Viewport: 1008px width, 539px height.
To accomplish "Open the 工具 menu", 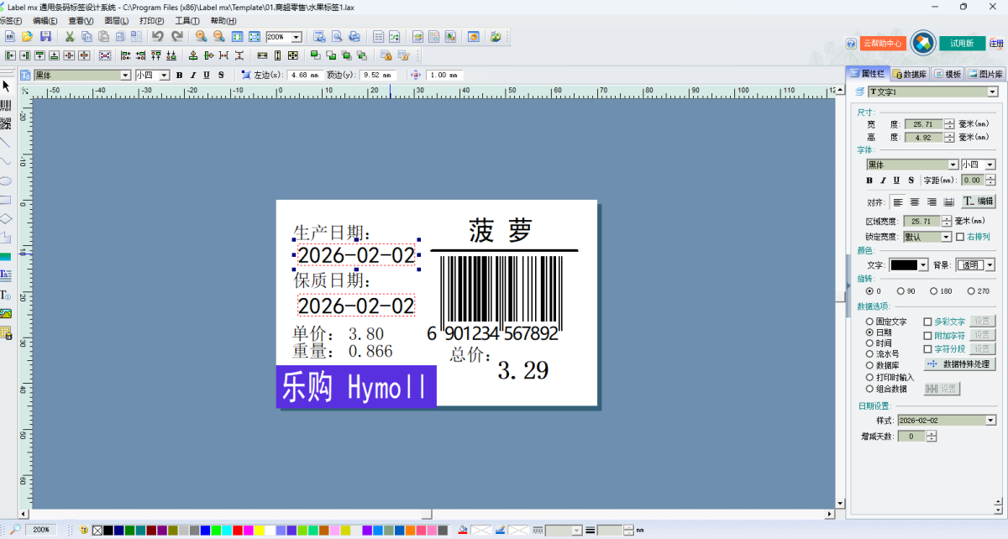I will click(x=186, y=21).
